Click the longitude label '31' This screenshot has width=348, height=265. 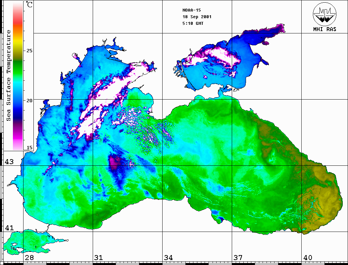tap(99, 257)
